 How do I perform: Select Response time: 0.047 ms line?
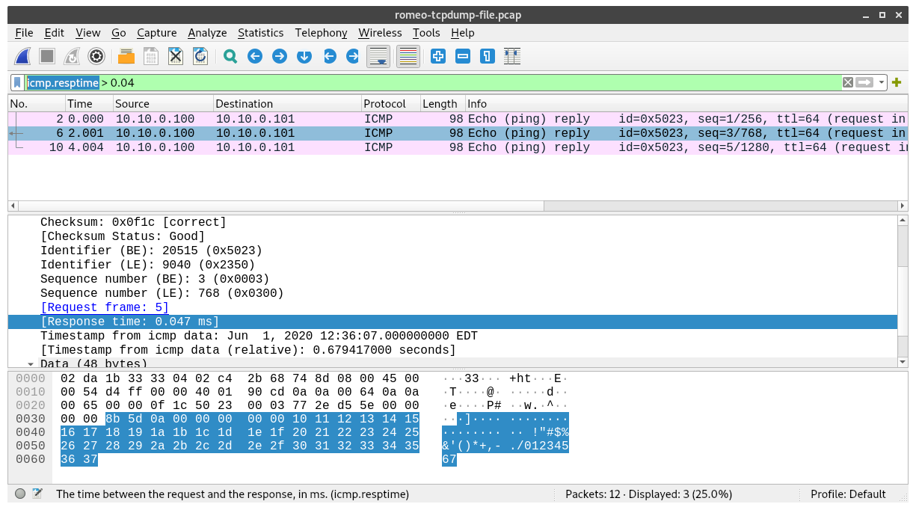click(x=452, y=322)
